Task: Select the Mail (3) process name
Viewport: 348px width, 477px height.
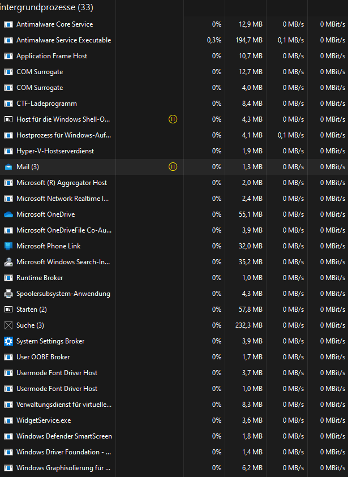Action: click(x=28, y=167)
